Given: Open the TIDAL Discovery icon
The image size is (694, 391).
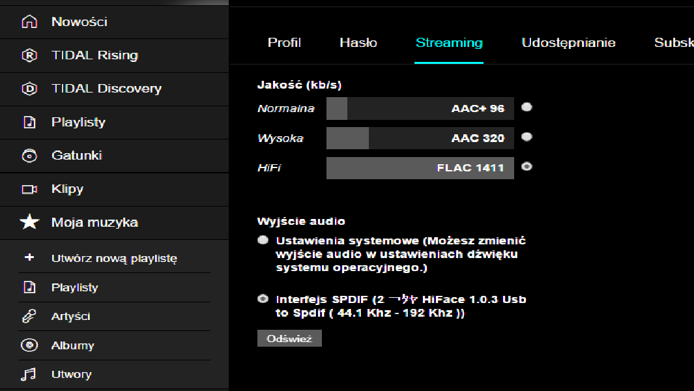Looking at the screenshot, I should (30, 89).
